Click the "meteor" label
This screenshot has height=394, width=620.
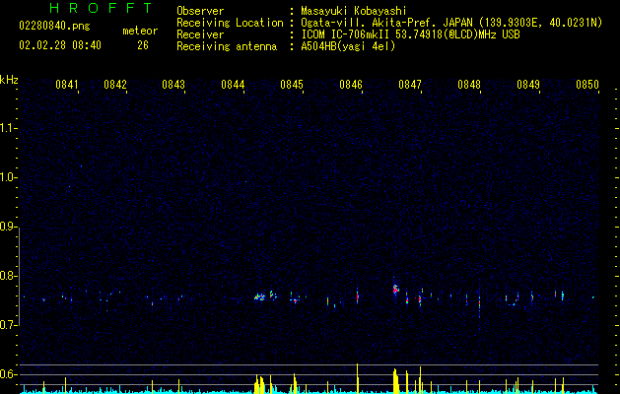pyautogui.click(x=140, y=31)
